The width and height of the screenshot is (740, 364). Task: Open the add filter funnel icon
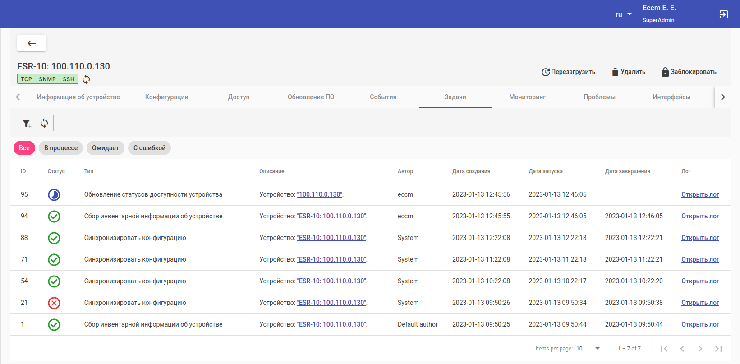click(x=27, y=123)
